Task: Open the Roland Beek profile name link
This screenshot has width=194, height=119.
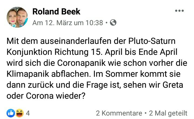Action: point(56,11)
